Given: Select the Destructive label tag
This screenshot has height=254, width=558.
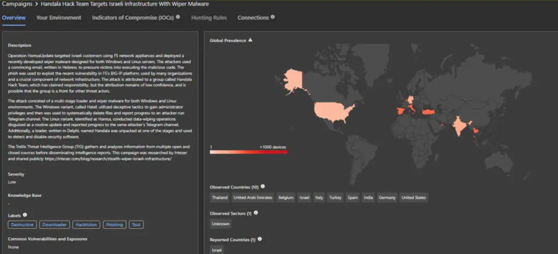Looking at the screenshot, I should pyautogui.click(x=23, y=225).
